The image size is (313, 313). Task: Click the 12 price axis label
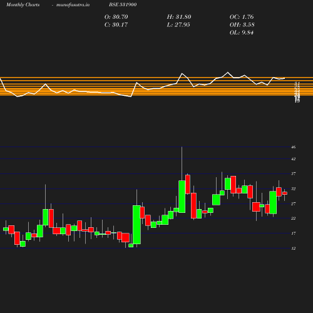click(x=294, y=249)
